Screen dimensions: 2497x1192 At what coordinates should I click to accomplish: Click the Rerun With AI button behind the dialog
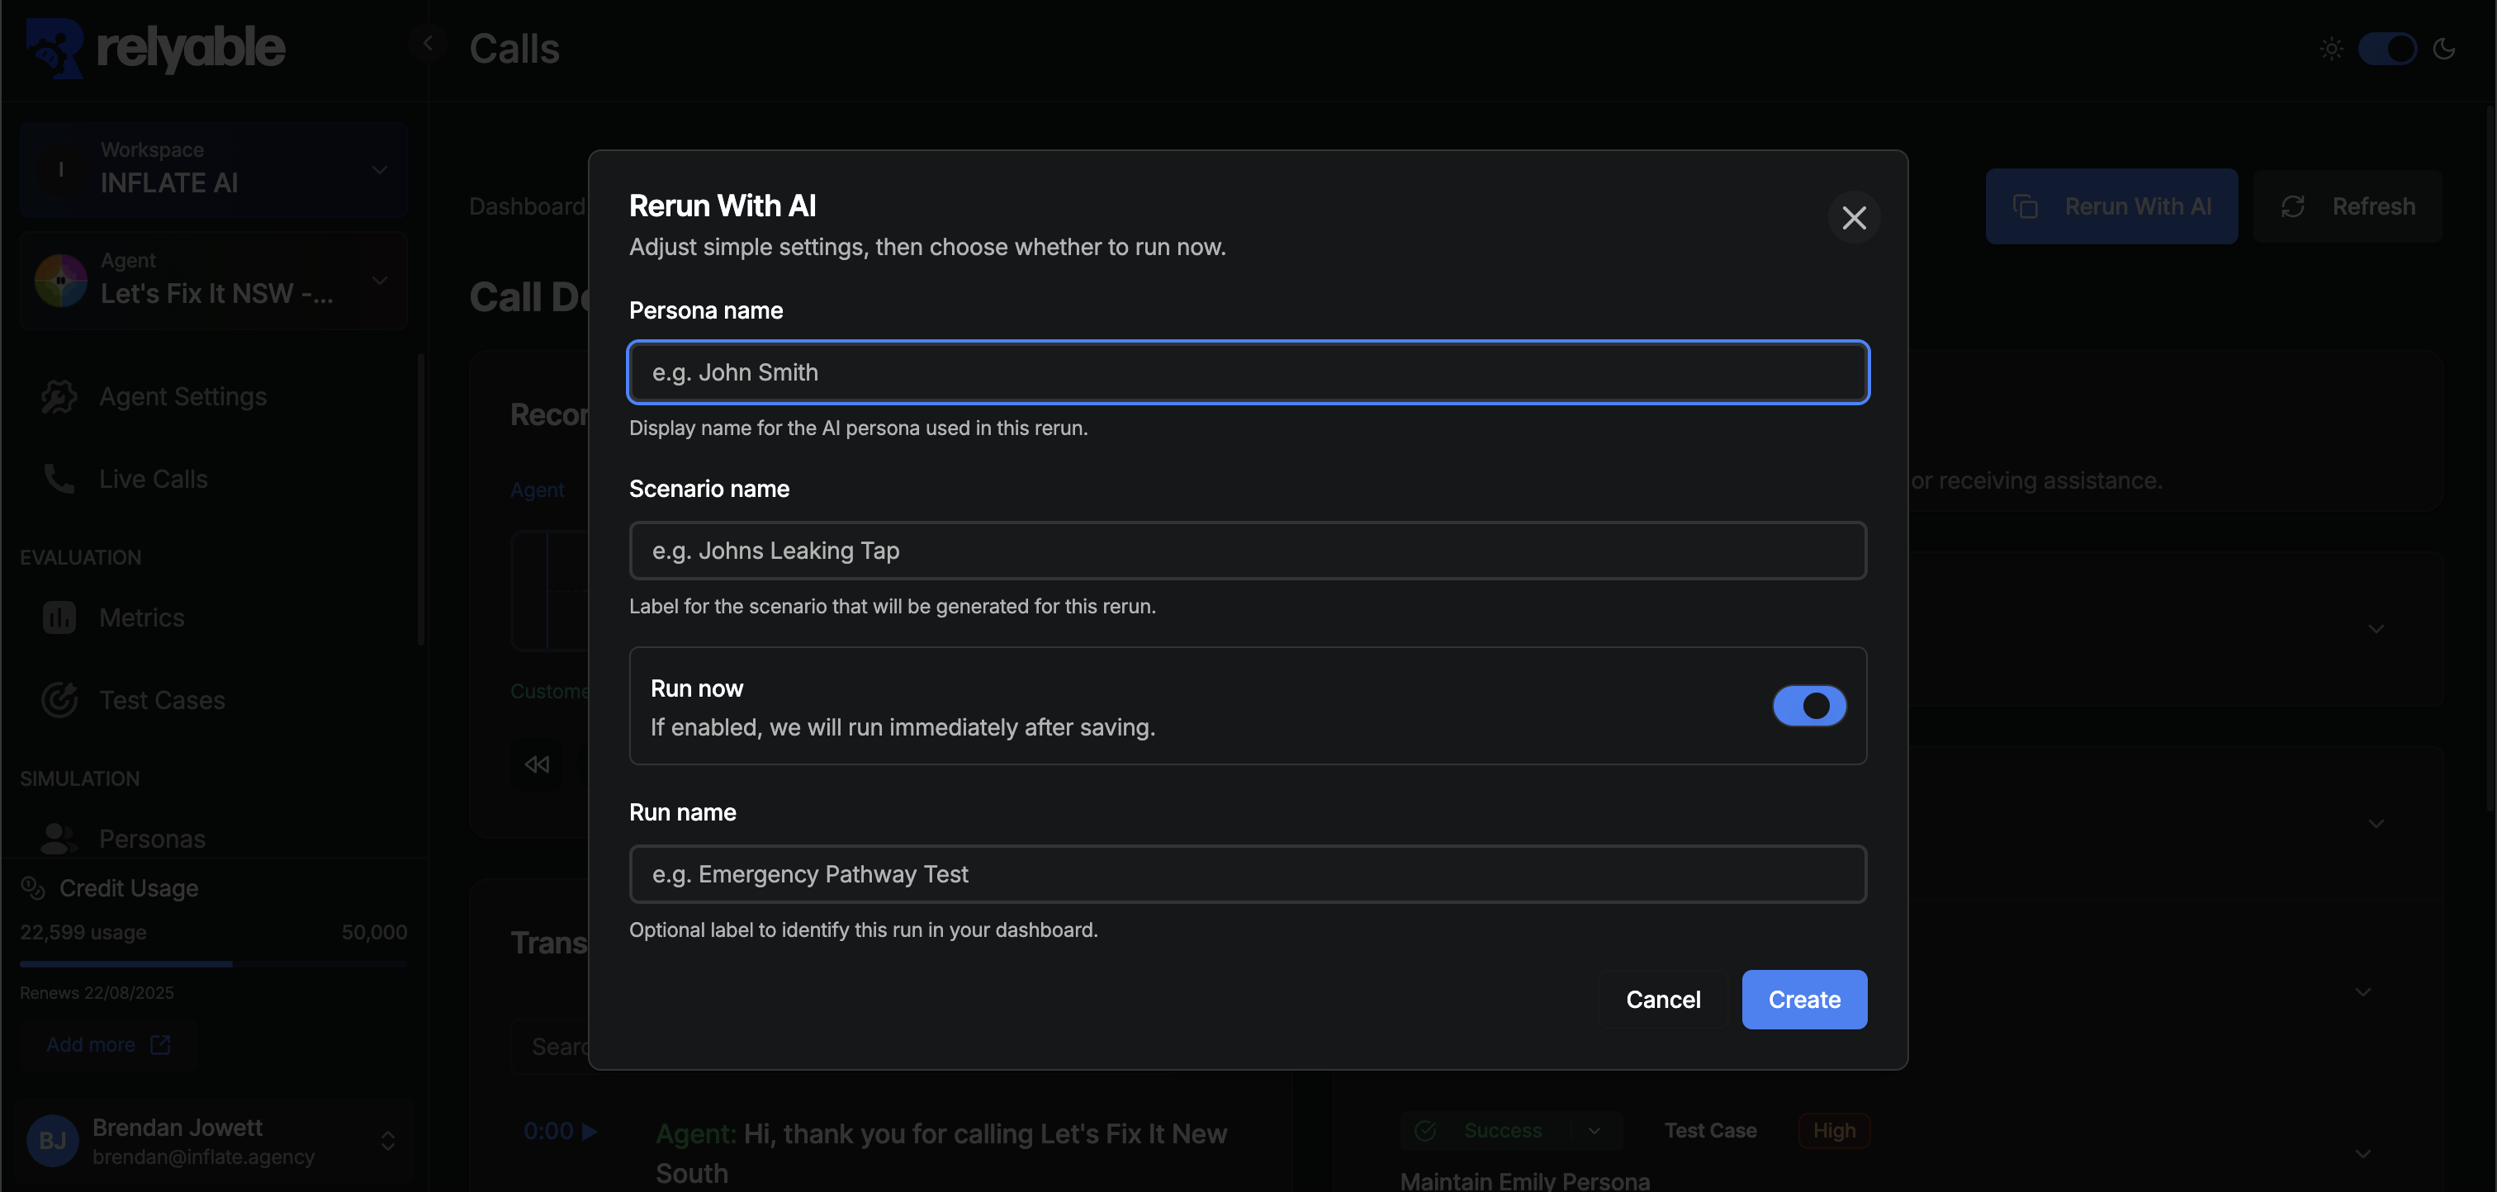[x=2111, y=206]
